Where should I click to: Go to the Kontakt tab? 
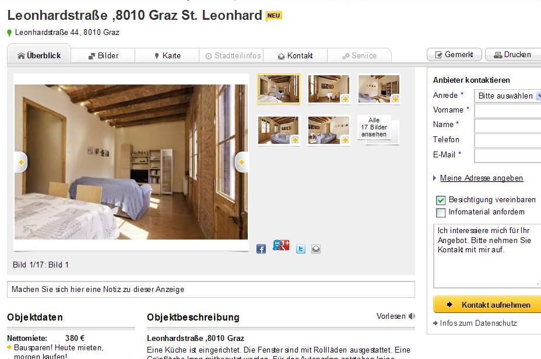click(296, 55)
